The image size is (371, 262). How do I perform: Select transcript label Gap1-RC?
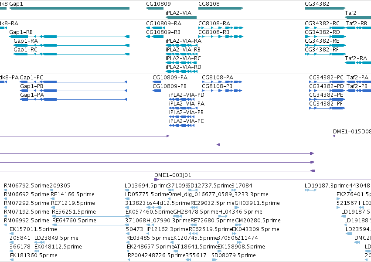[x=25, y=49]
